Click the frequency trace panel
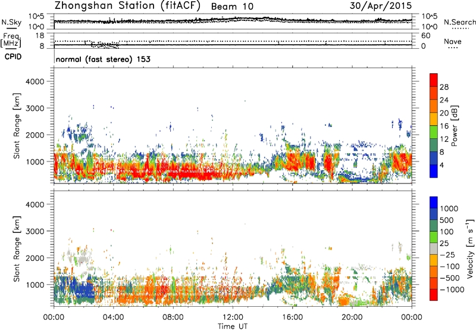This screenshot has height=330, width=476. click(x=233, y=41)
